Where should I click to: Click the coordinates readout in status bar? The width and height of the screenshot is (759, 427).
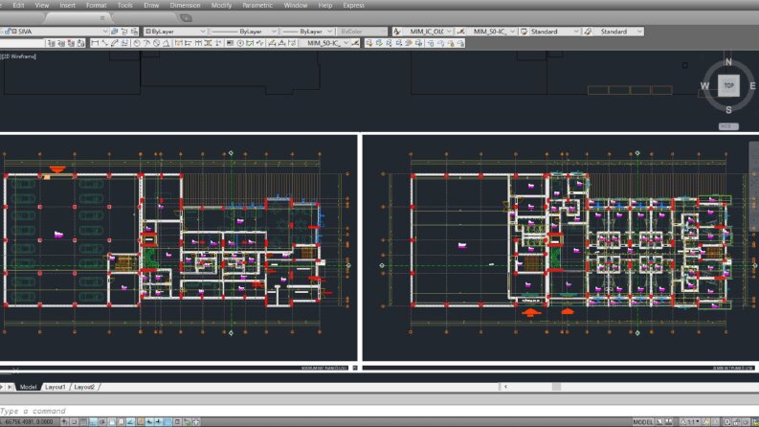tap(29, 422)
